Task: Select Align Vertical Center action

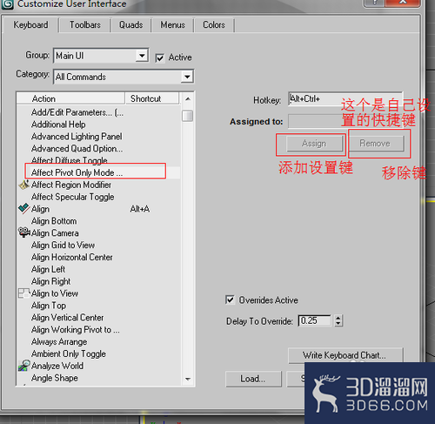Action: pos(67,318)
